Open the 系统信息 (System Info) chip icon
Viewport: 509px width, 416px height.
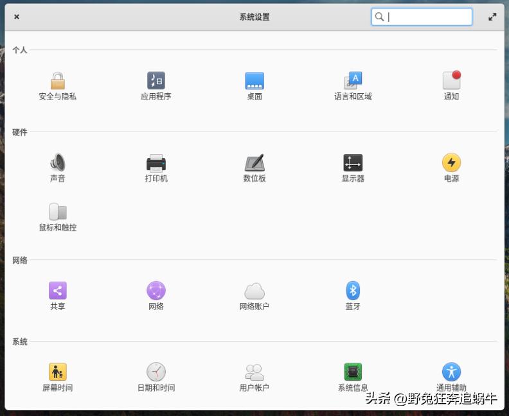click(x=353, y=372)
